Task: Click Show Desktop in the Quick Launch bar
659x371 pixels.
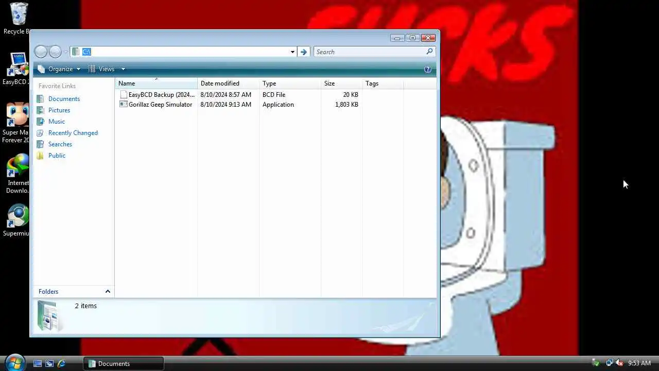Action: point(38,363)
